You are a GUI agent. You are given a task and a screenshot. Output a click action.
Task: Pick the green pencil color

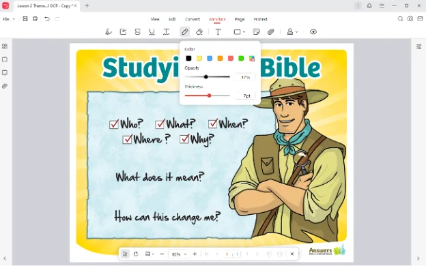pos(241,58)
